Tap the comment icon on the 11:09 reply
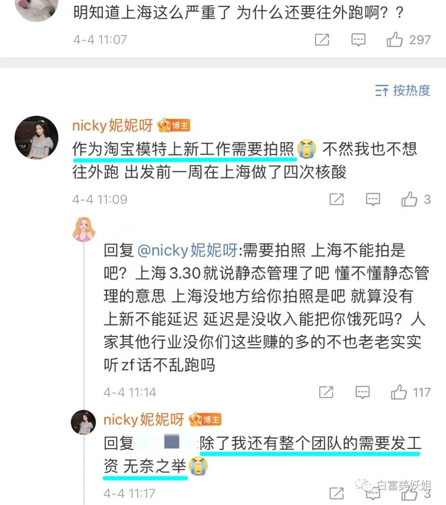The image size is (446, 505). 373,199
